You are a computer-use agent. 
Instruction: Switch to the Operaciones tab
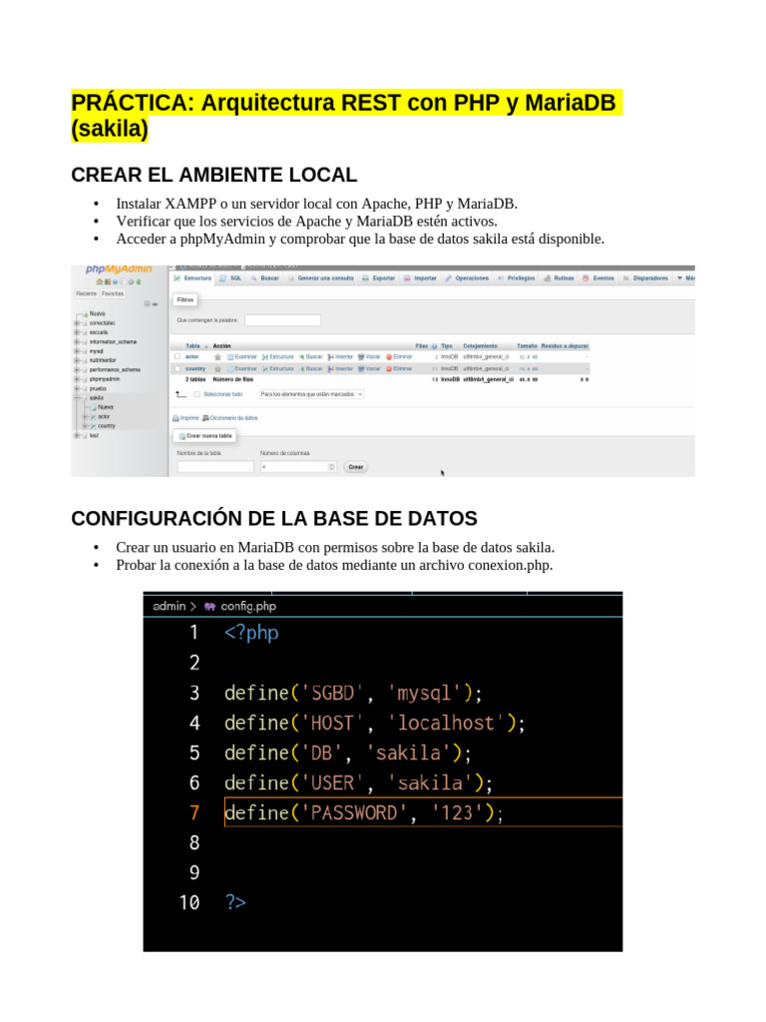coord(467,278)
